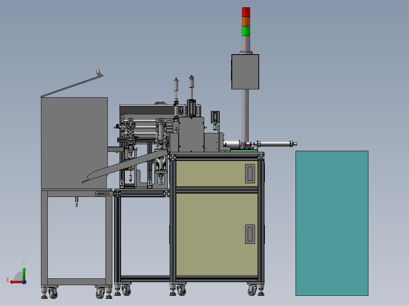
Task: Select the open hinged lid of the hopper
Action: click(72, 86)
